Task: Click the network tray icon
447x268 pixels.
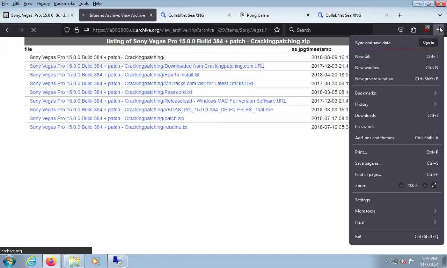Action: (395, 261)
